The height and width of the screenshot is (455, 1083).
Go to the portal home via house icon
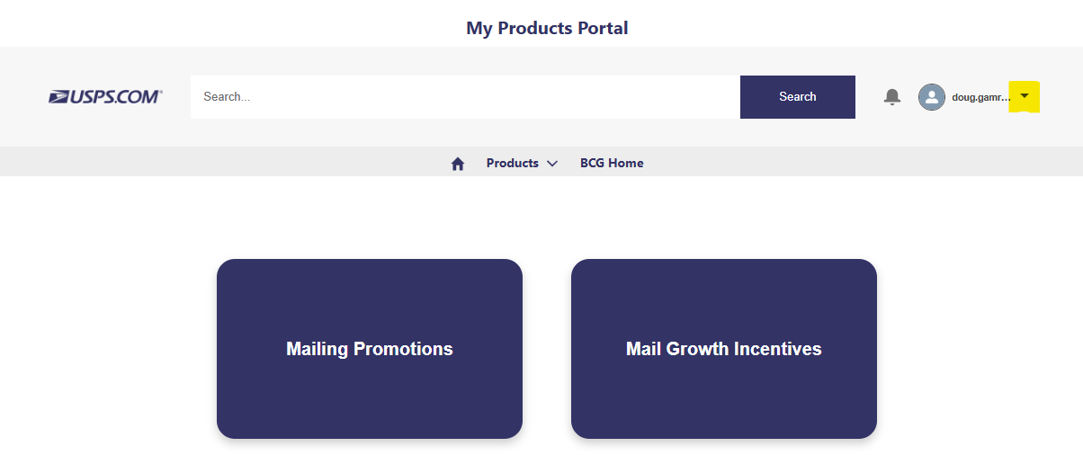tap(458, 164)
